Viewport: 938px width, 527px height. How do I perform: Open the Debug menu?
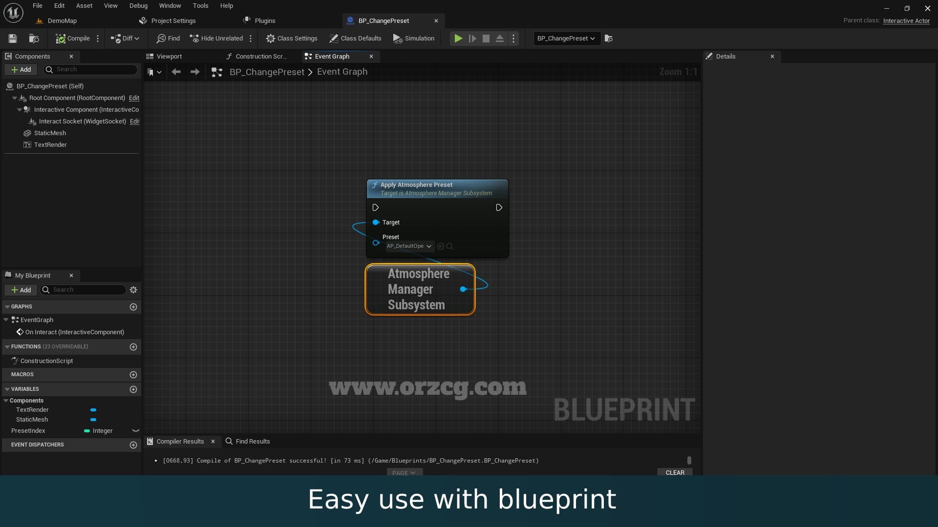point(138,6)
